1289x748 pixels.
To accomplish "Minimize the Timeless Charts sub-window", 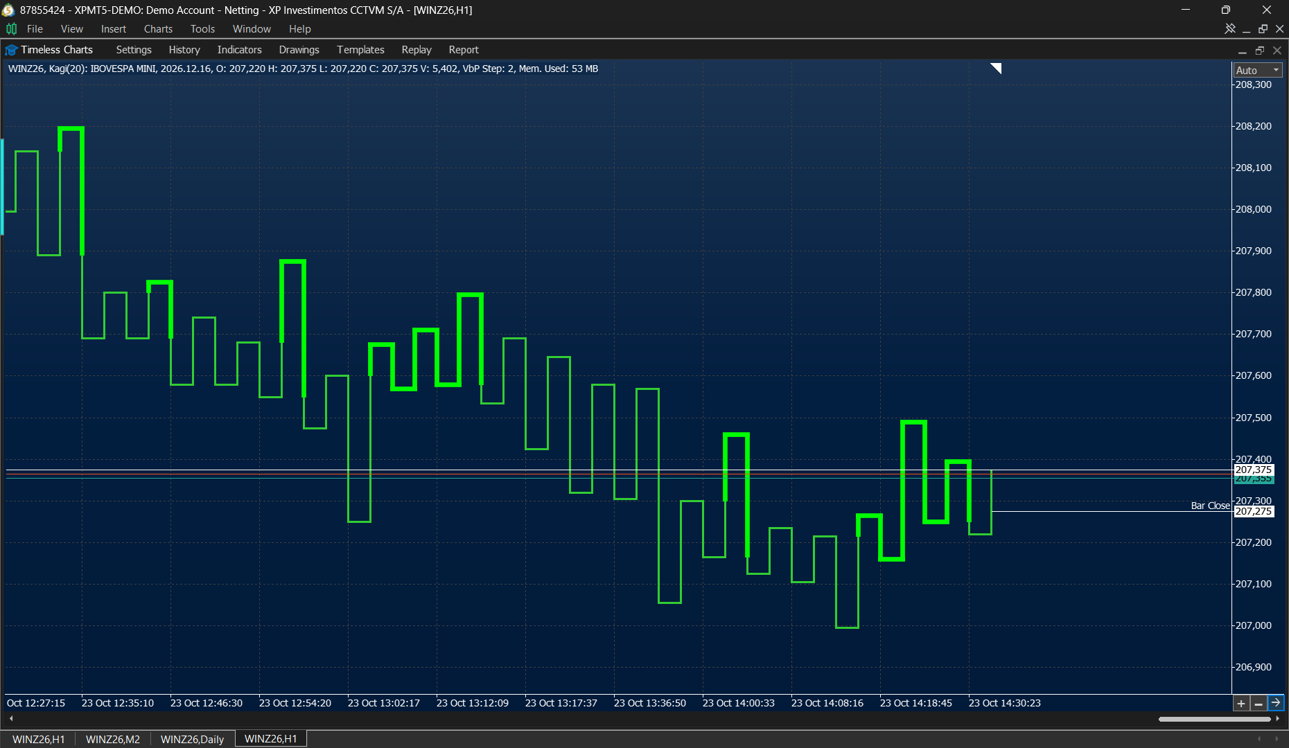I will [1243, 51].
